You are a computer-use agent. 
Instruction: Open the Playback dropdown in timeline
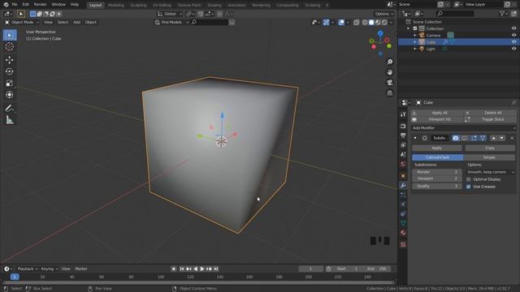click(28, 268)
